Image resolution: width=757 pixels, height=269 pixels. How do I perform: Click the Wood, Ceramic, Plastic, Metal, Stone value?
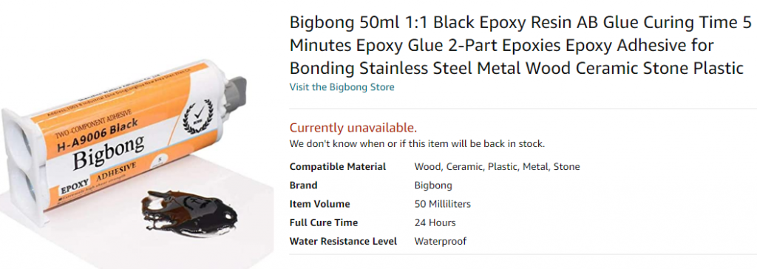click(497, 166)
